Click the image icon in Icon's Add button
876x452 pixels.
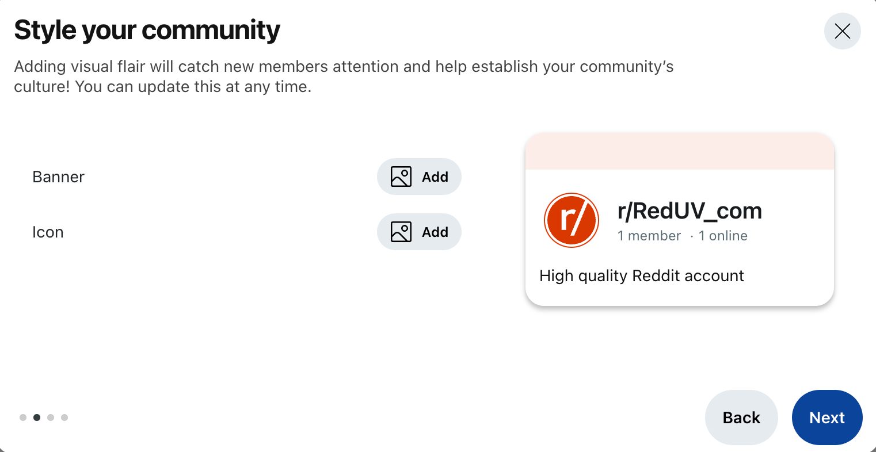(401, 232)
